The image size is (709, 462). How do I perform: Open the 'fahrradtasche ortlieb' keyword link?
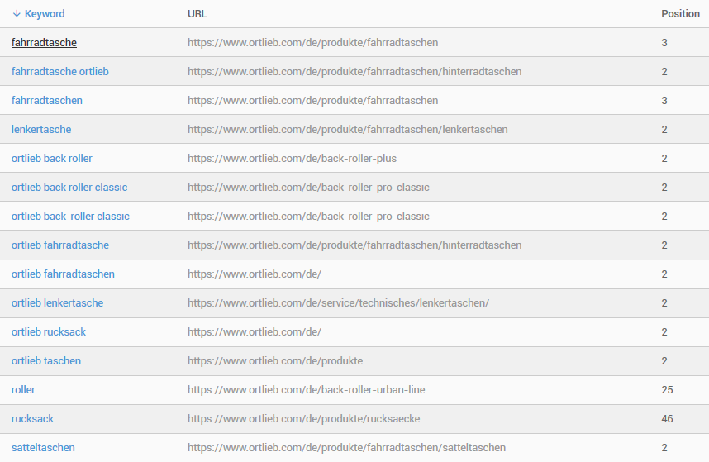[x=60, y=71]
